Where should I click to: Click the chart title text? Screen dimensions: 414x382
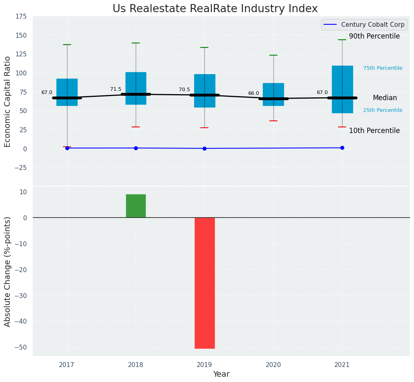215,9
